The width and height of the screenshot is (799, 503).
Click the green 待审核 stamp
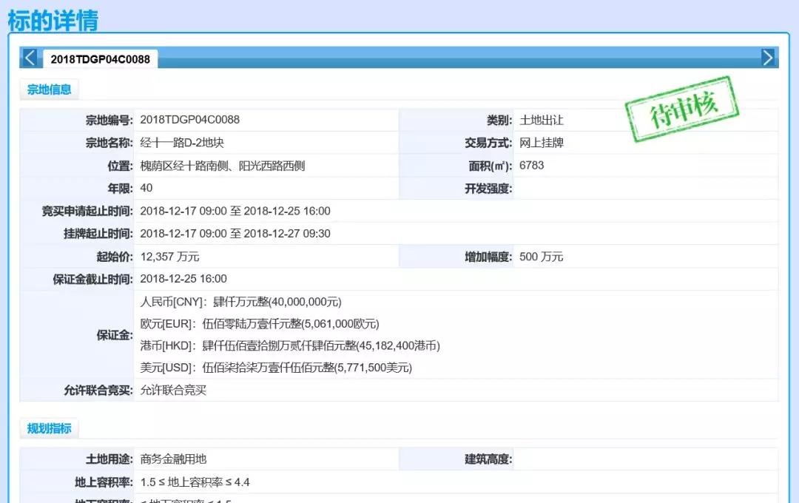(683, 109)
